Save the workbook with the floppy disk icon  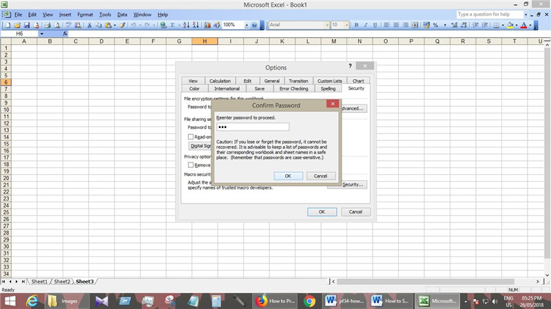(26, 25)
